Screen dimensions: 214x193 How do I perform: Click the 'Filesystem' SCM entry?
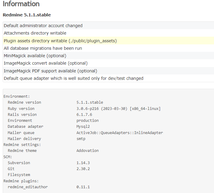pos(19,175)
